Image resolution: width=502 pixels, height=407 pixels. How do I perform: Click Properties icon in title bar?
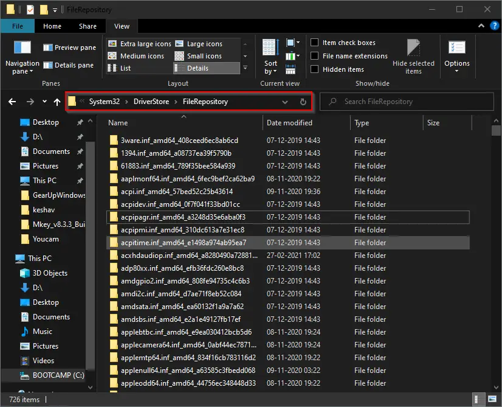tap(30, 10)
